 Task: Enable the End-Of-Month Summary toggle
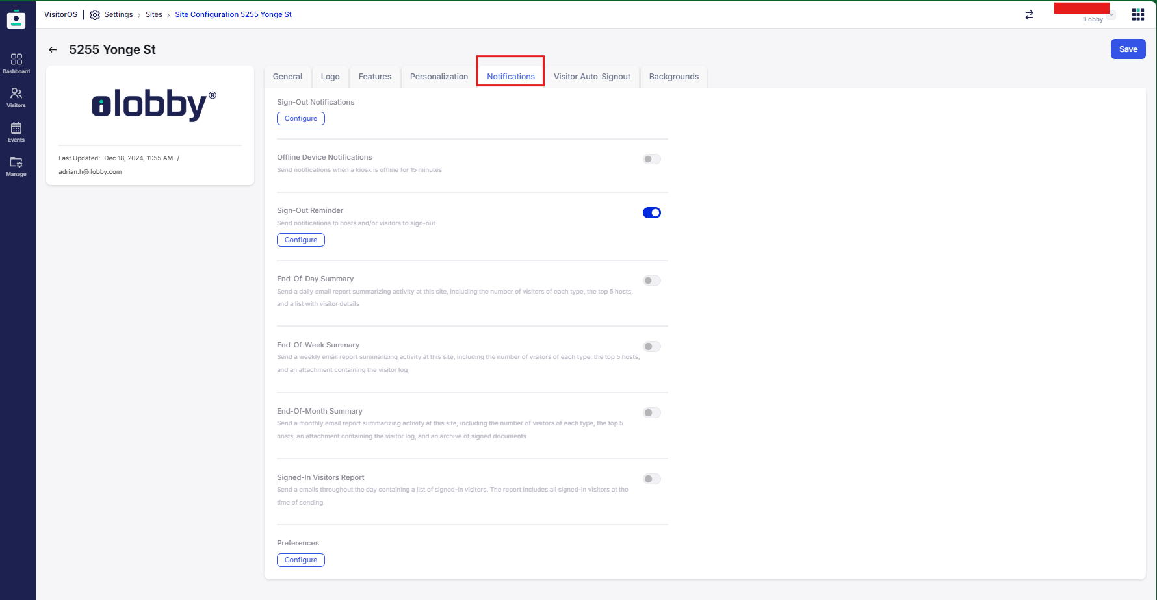point(651,412)
